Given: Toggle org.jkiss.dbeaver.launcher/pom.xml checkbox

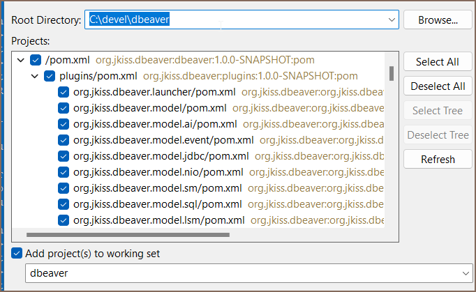Looking at the screenshot, I should 64,92.
